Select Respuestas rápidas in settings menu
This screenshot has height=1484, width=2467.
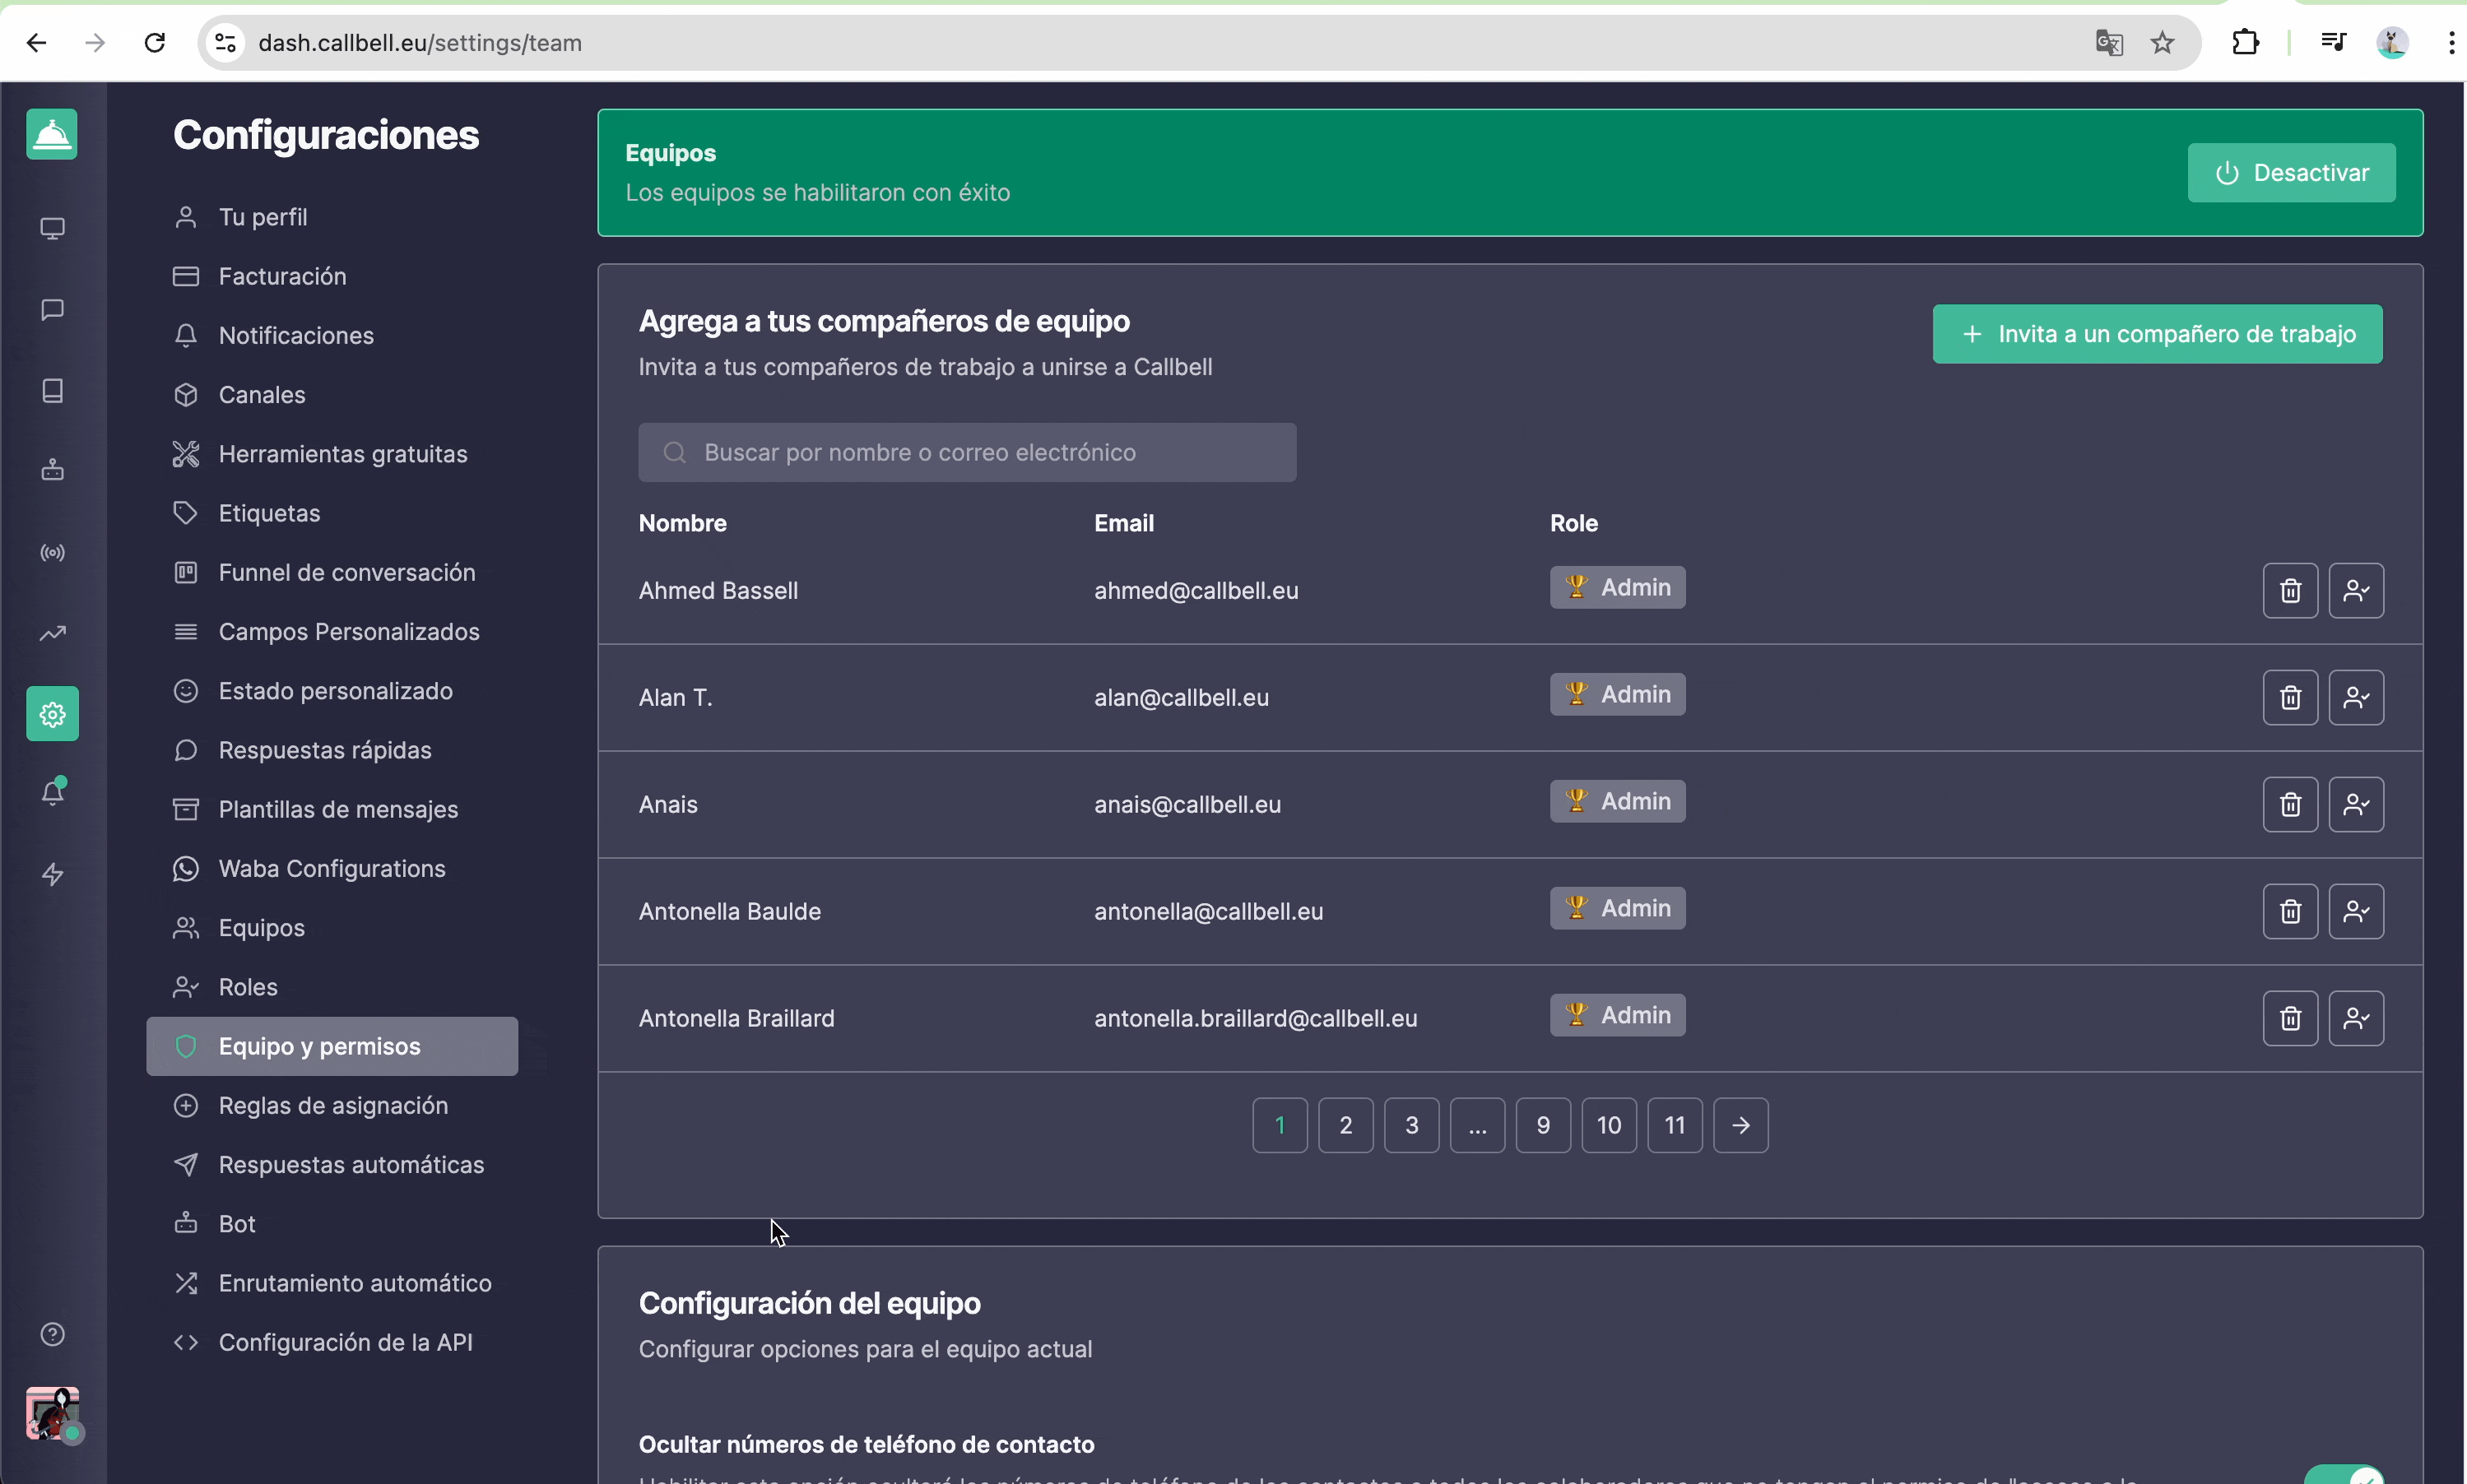coord(325,750)
